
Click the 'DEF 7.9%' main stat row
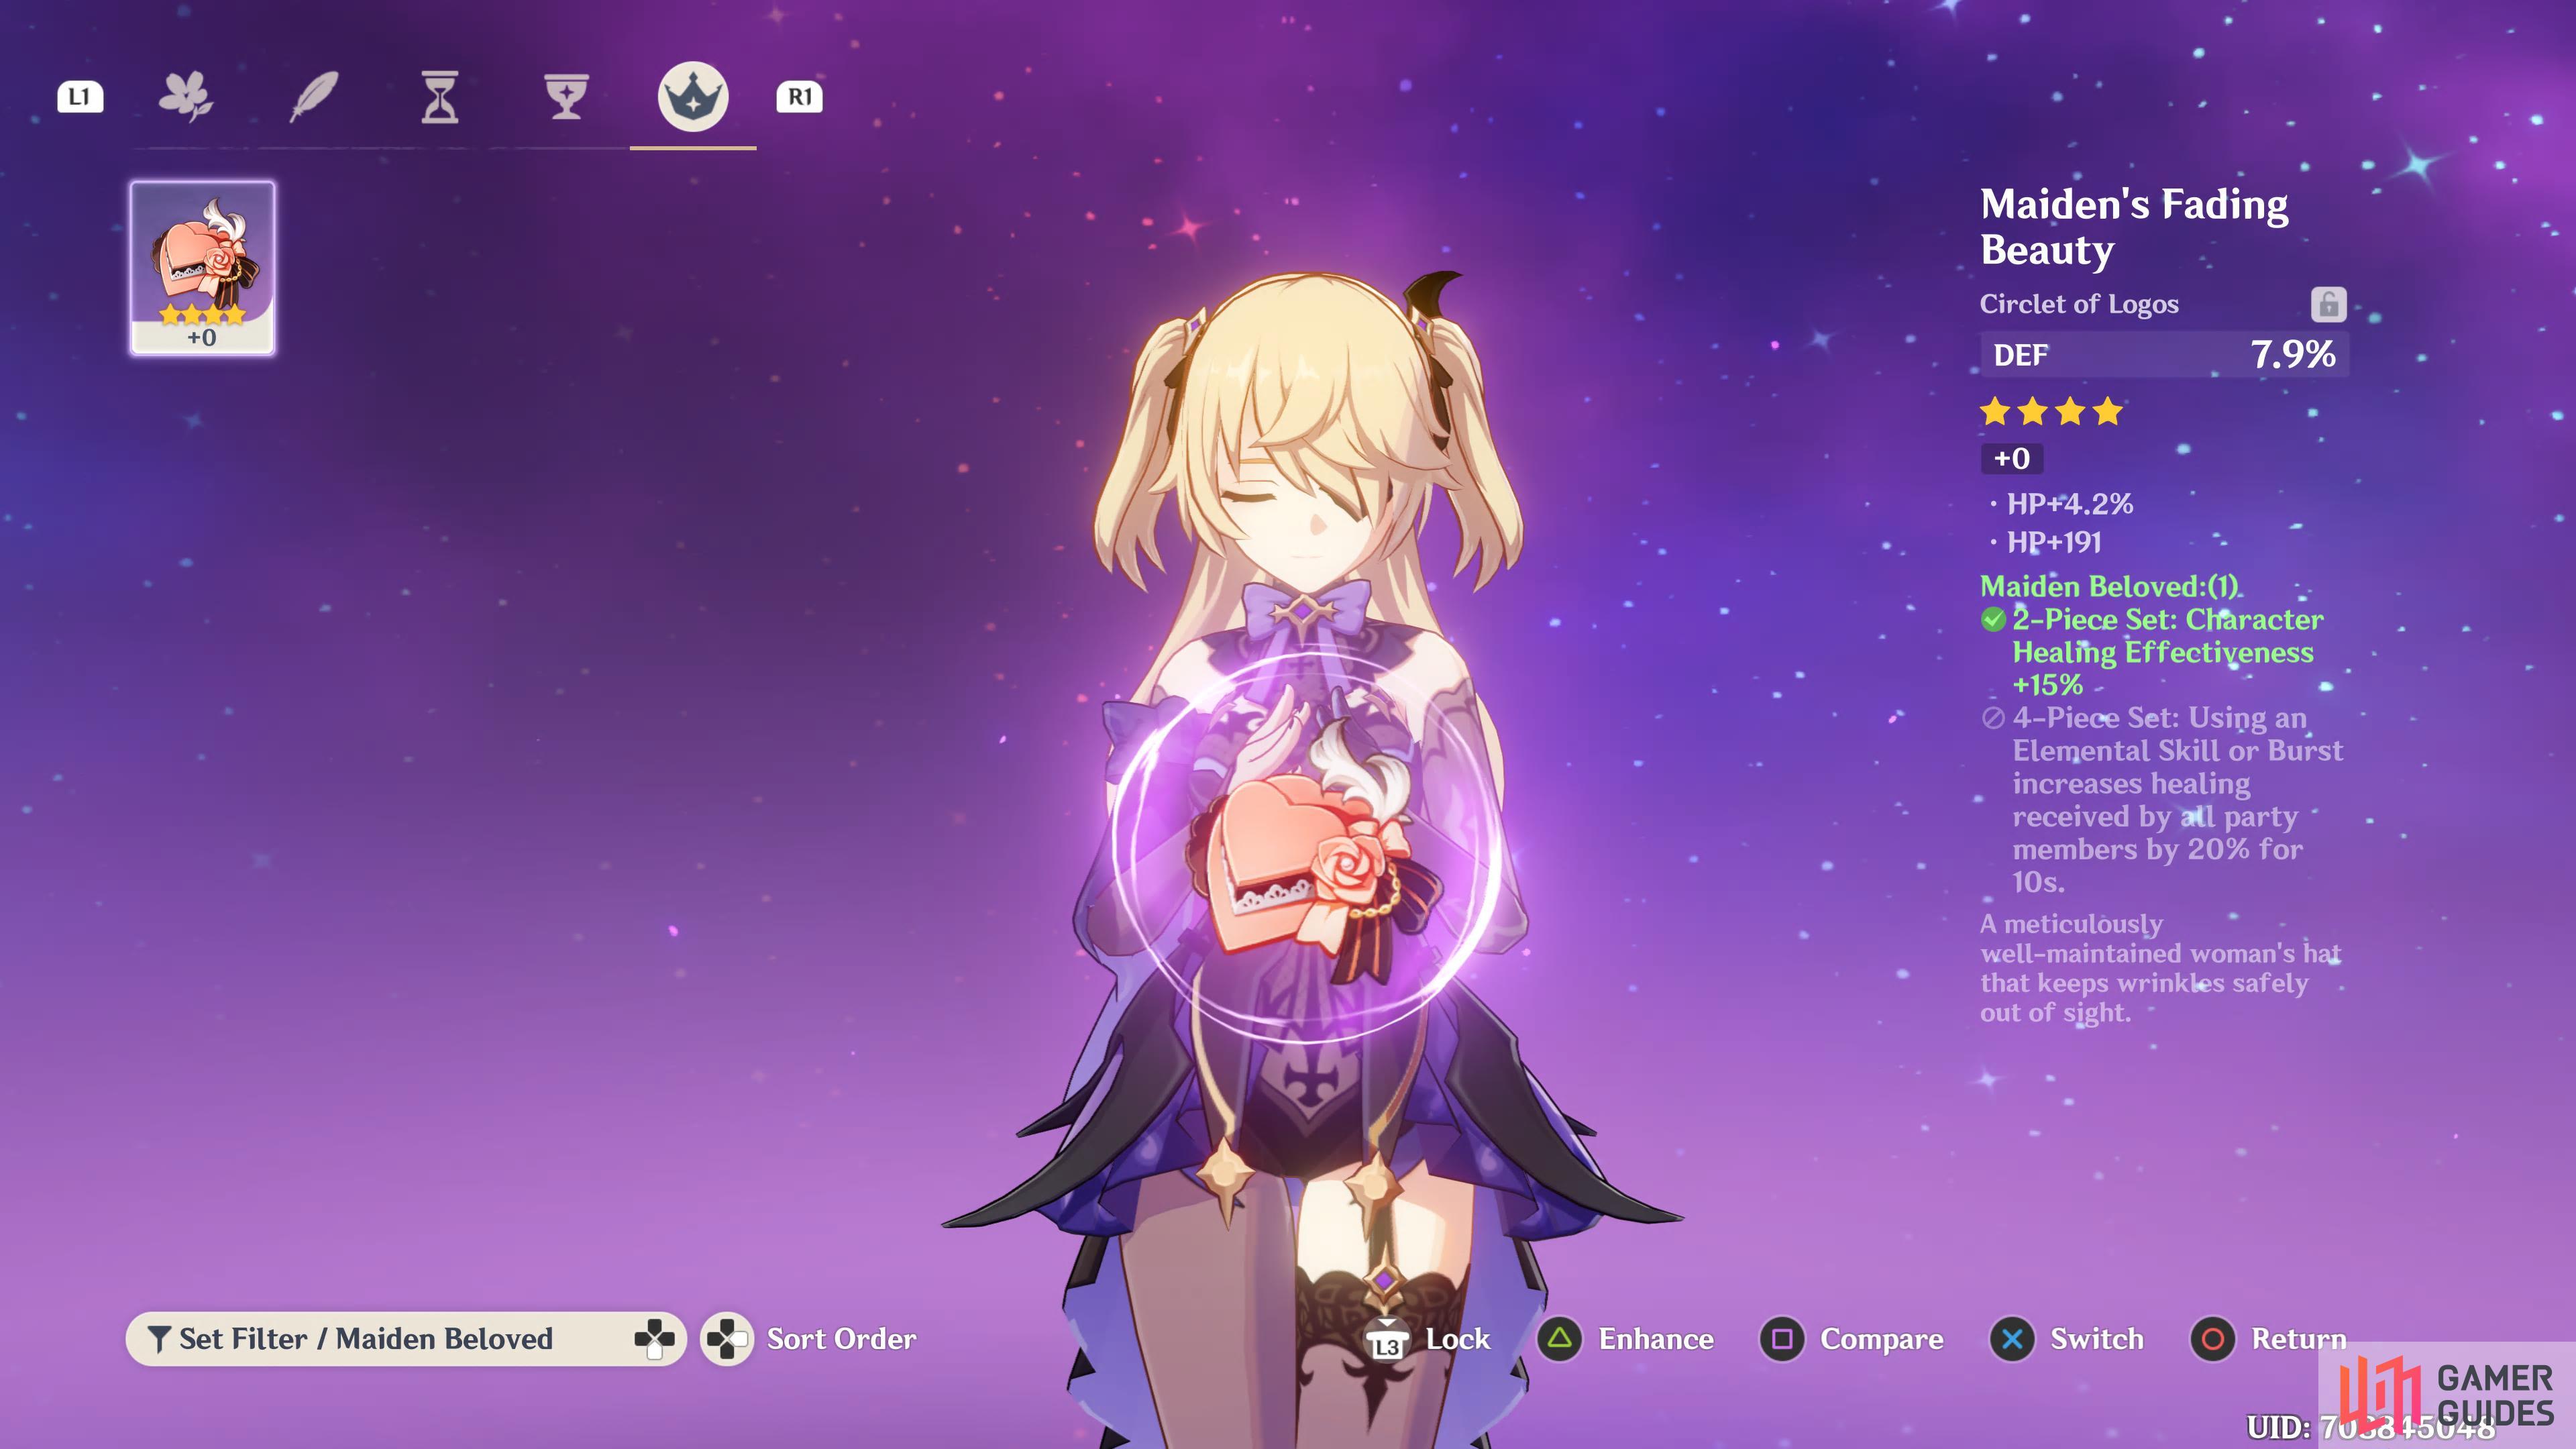(x=2164, y=354)
